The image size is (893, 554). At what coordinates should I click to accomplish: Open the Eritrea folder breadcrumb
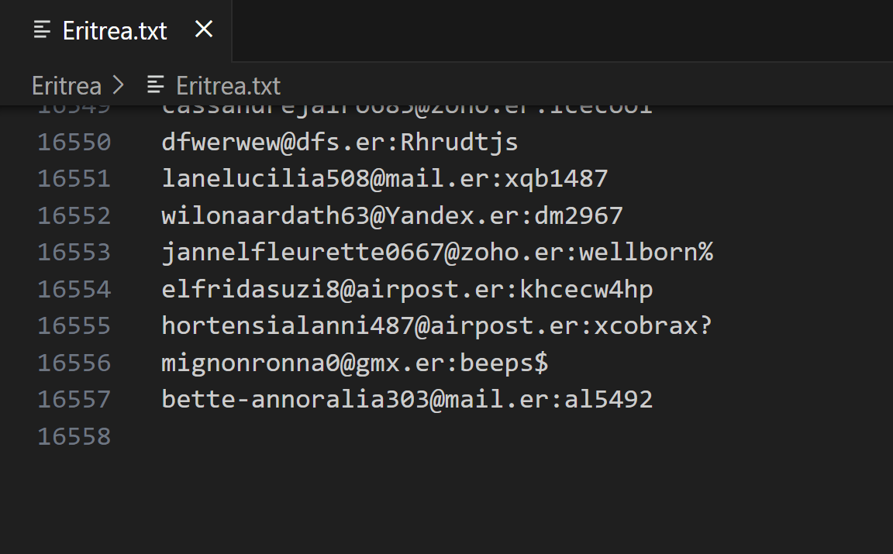67,85
